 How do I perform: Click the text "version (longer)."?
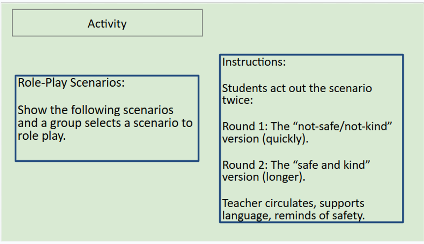[x=263, y=177]
